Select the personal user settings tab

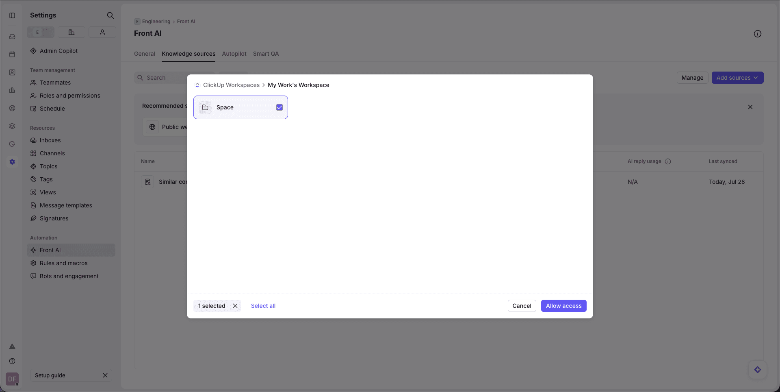pos(102,32)
